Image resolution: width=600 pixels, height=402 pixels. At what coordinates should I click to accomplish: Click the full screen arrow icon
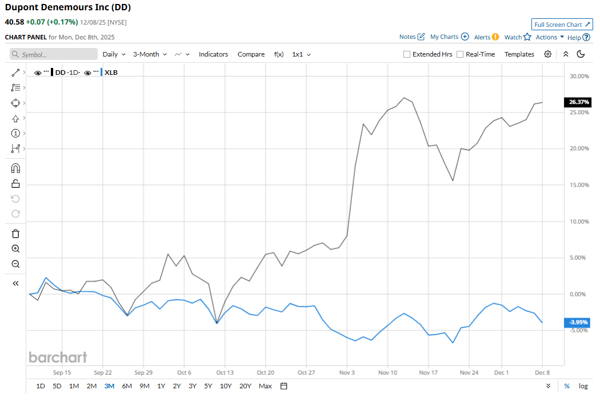point(587,25)
